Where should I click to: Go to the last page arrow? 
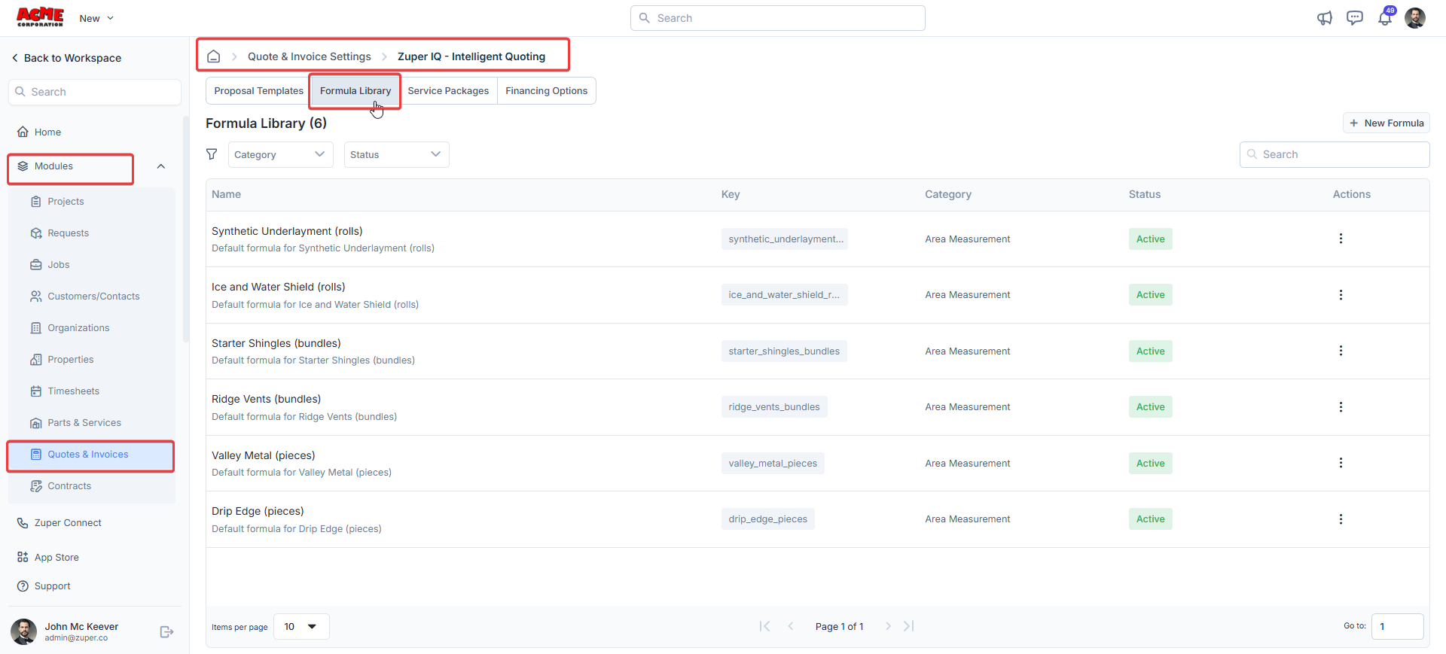[909, 626]
